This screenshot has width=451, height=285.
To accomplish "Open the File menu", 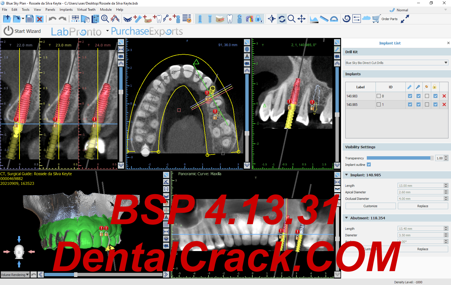I will pos(5,9).
